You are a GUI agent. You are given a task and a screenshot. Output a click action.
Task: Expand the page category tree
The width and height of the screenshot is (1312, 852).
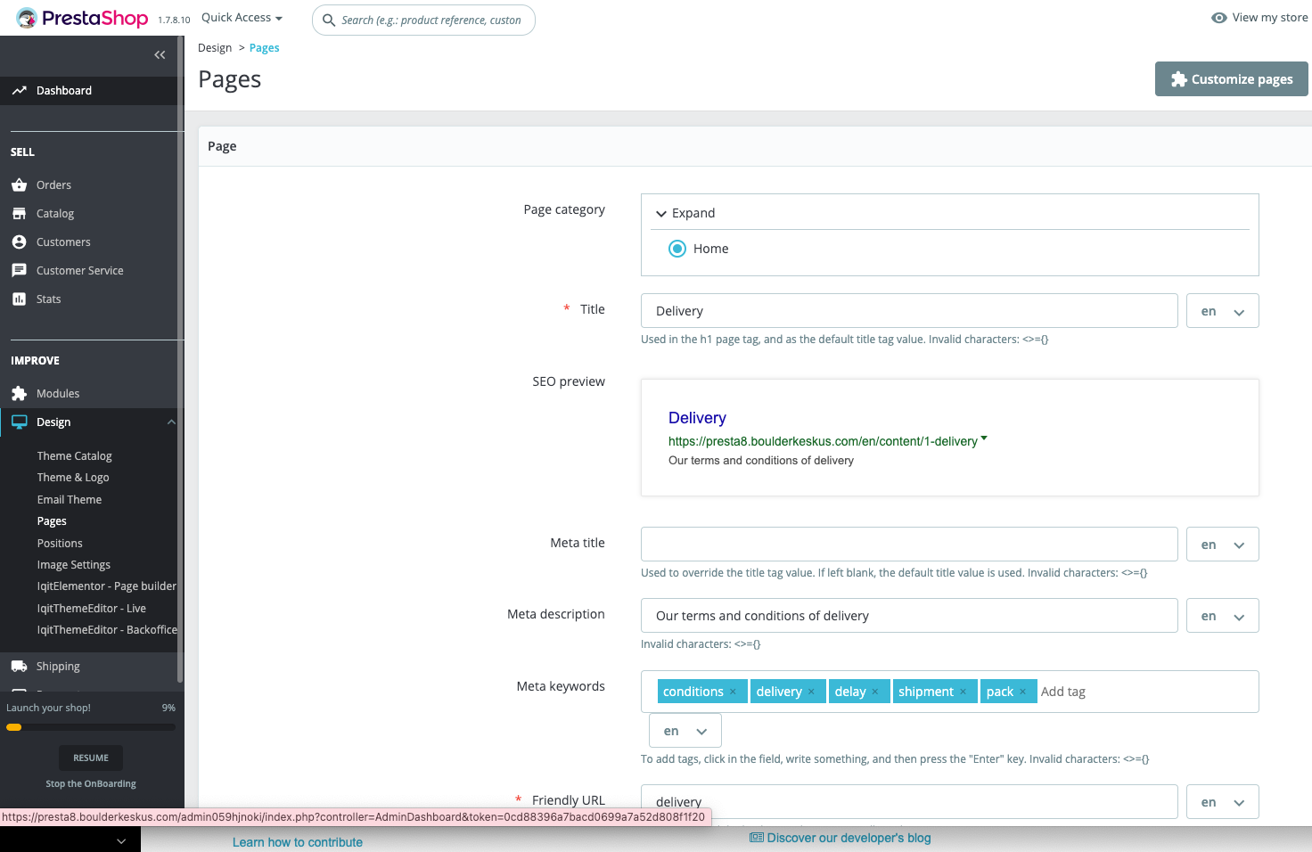pyautogui.click(x=685, y=213)
